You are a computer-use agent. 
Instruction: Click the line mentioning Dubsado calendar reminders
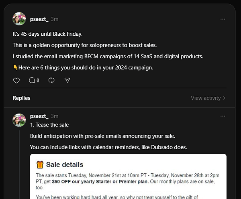[108, 147]
